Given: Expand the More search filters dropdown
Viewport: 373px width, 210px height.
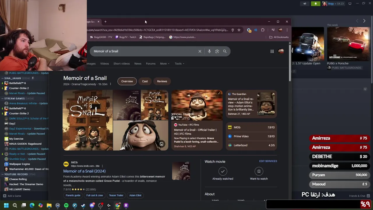Looking at the screenshot, I should [164, 64].
